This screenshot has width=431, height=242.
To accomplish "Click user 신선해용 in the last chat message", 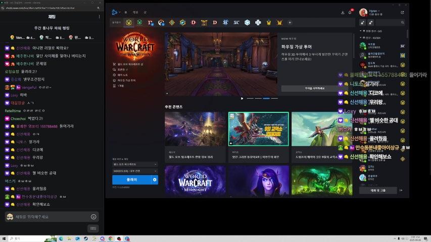I will point(23,204).
